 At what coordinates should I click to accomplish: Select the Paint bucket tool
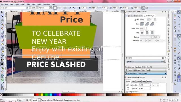pos(2,76)
